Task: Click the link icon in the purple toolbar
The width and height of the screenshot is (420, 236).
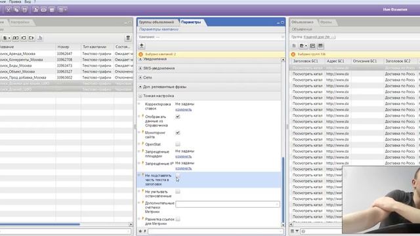Action: pos(44,10)
